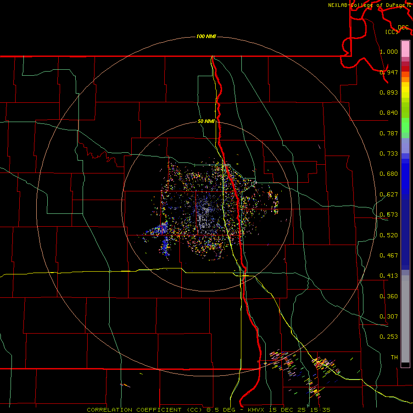Select the 0.467 scale value
The width and height of the screenshot is (413, 413).
tap(389, 256)
